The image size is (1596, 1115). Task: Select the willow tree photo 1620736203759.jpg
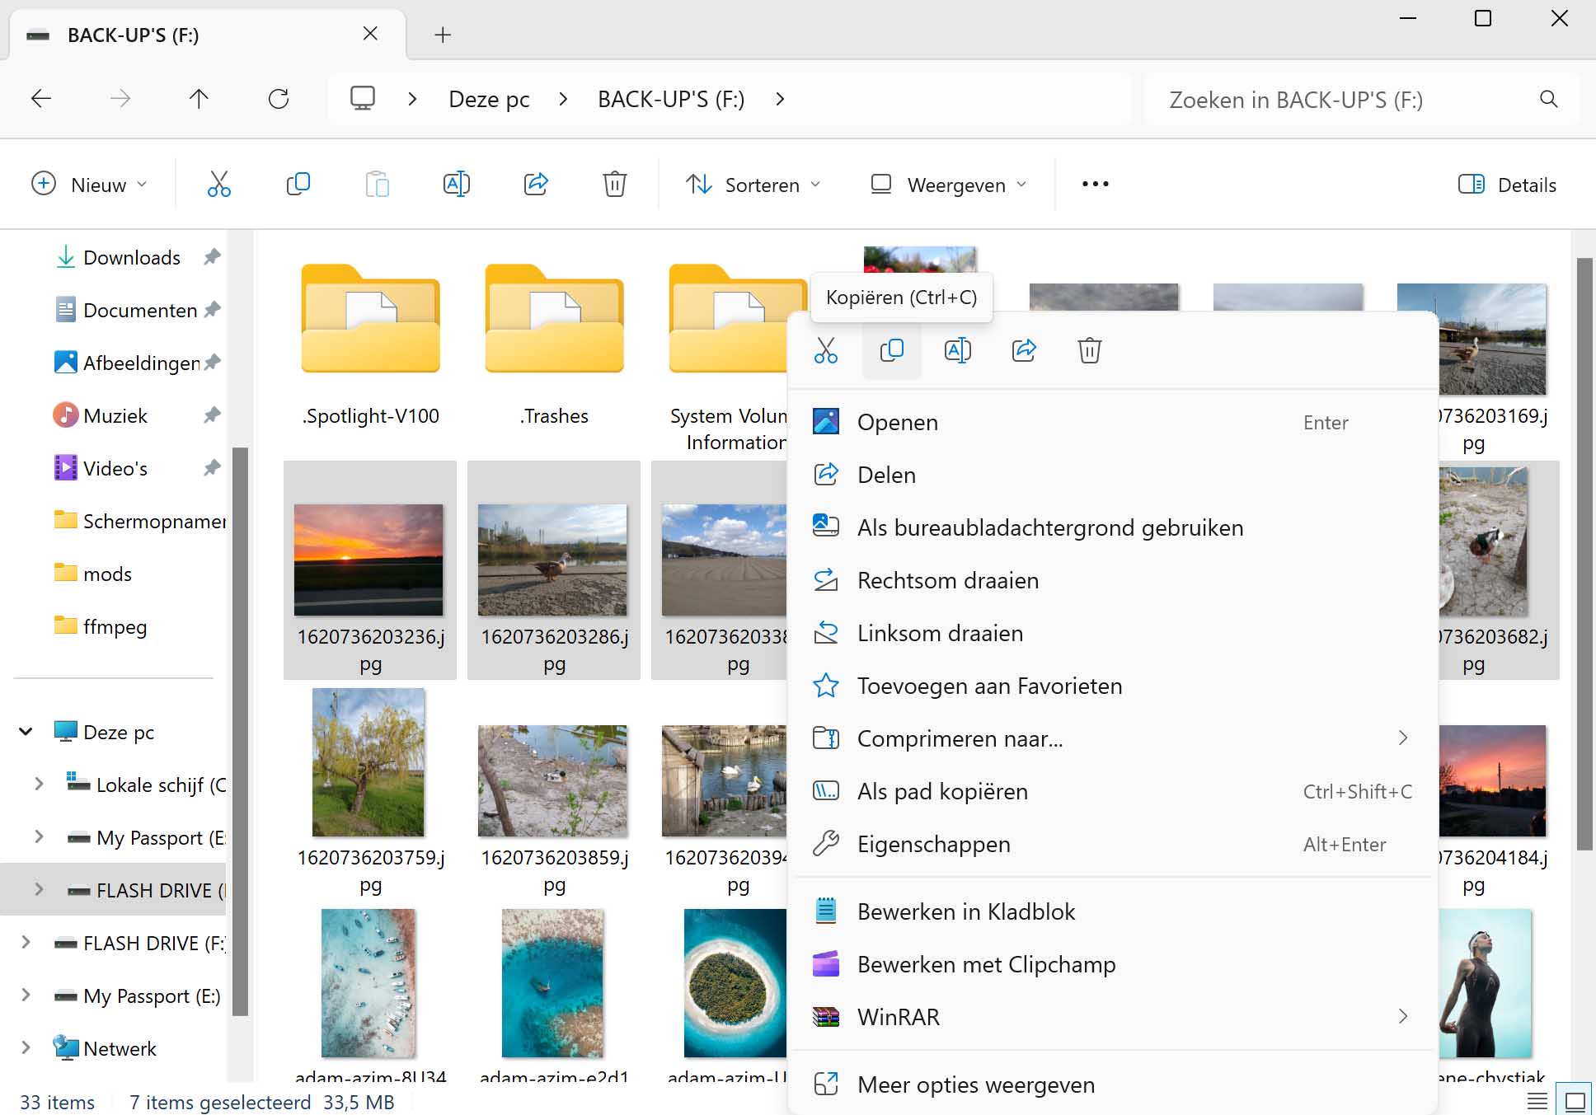[370, 791]
